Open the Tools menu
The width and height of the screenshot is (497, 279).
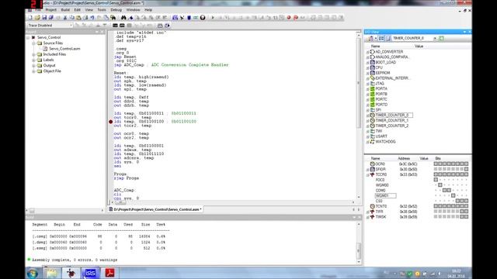102,10
